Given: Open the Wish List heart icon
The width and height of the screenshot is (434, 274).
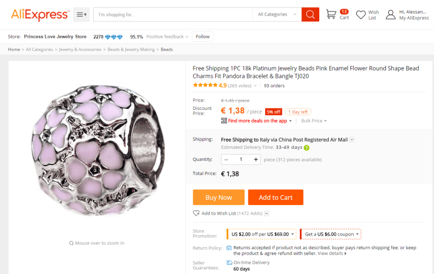Looking at the screenshot, I should [361, 15].
